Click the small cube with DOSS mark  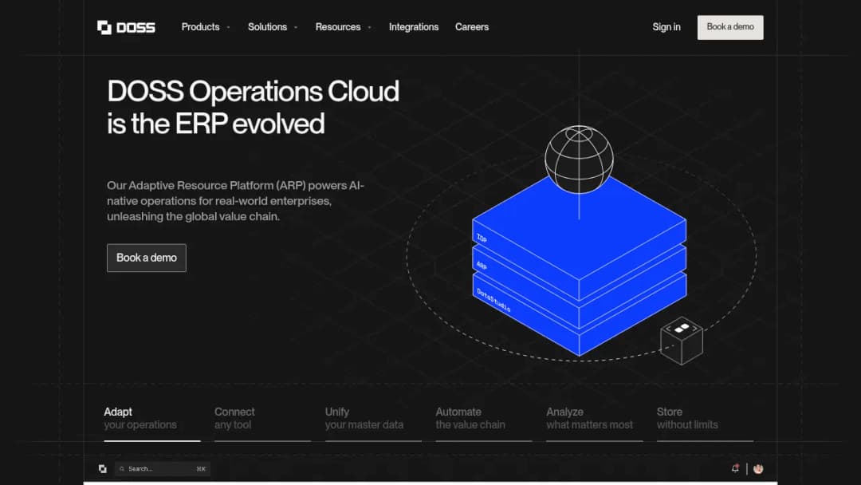tap(682, 341)
